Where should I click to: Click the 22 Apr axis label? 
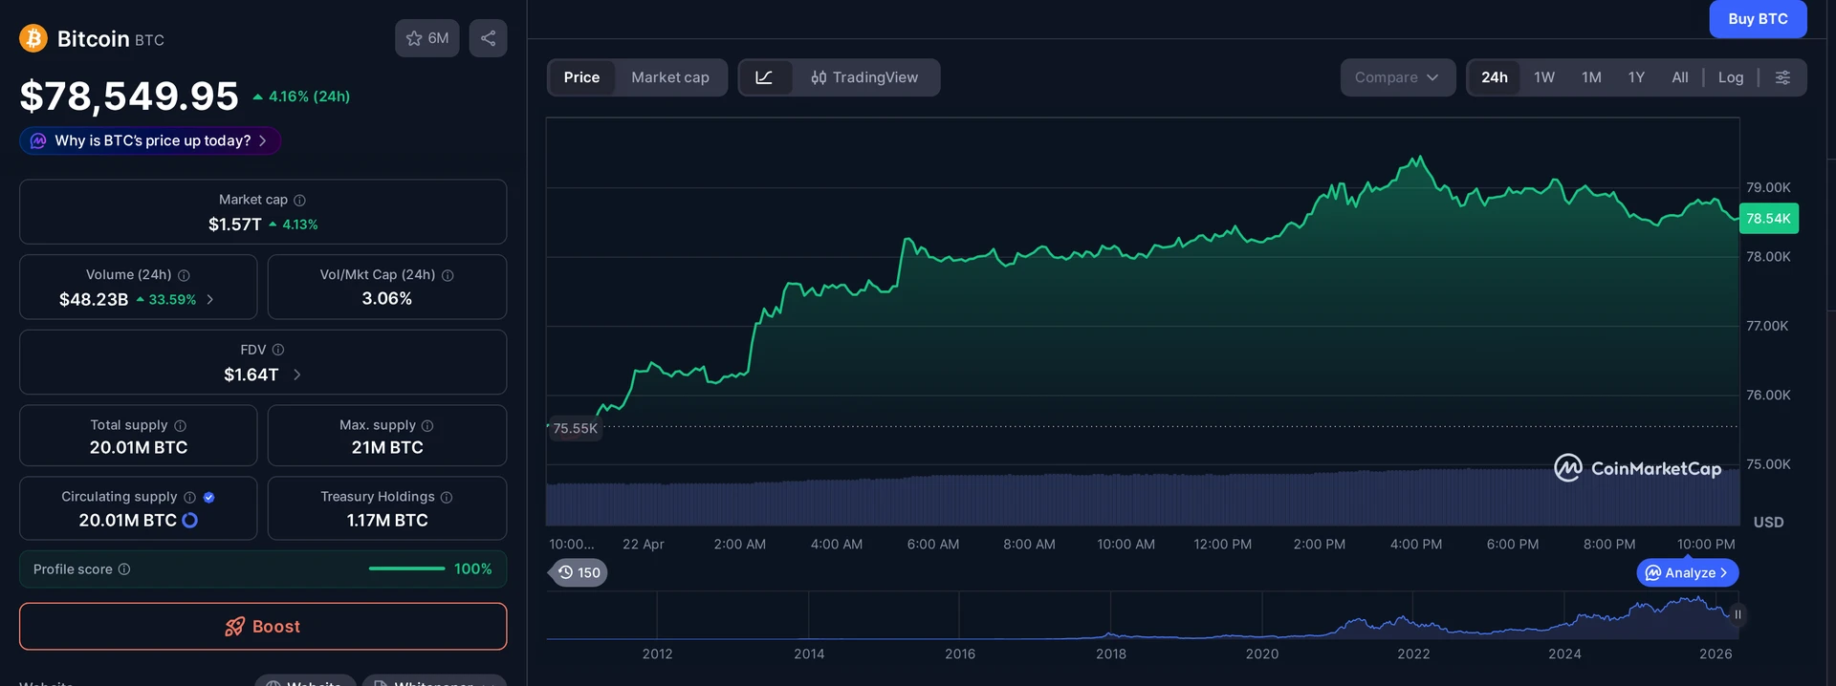pos(644,545)
